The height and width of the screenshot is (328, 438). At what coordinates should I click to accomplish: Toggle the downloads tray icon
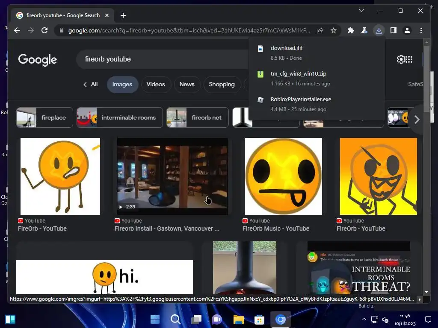coord(379,30)
